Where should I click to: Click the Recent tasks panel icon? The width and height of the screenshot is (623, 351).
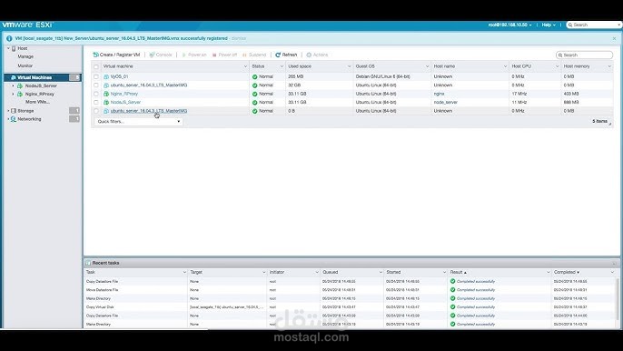(x=88, y=263)
